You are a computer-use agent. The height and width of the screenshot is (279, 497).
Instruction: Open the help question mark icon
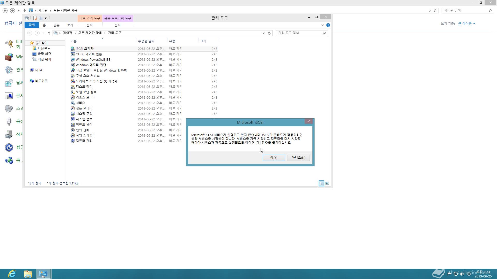point(328,25)
